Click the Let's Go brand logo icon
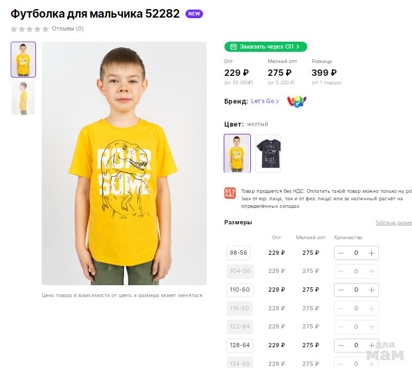412x368 pixels. (297, 101)
